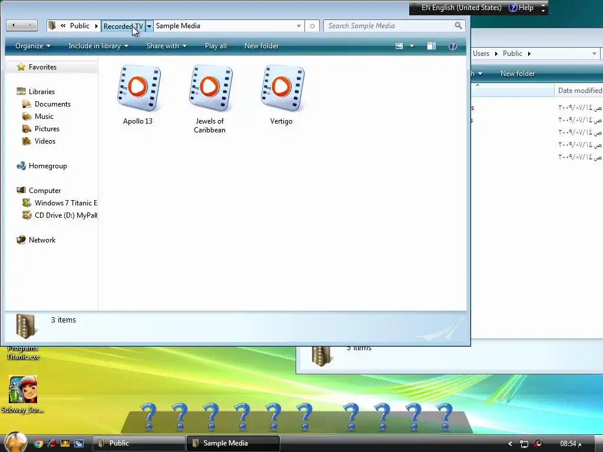The height and width of the screenshot is (452, 603).
Task: Open the Organize dropdown menu
Action: pyautogui.click(x=33, y=46)
